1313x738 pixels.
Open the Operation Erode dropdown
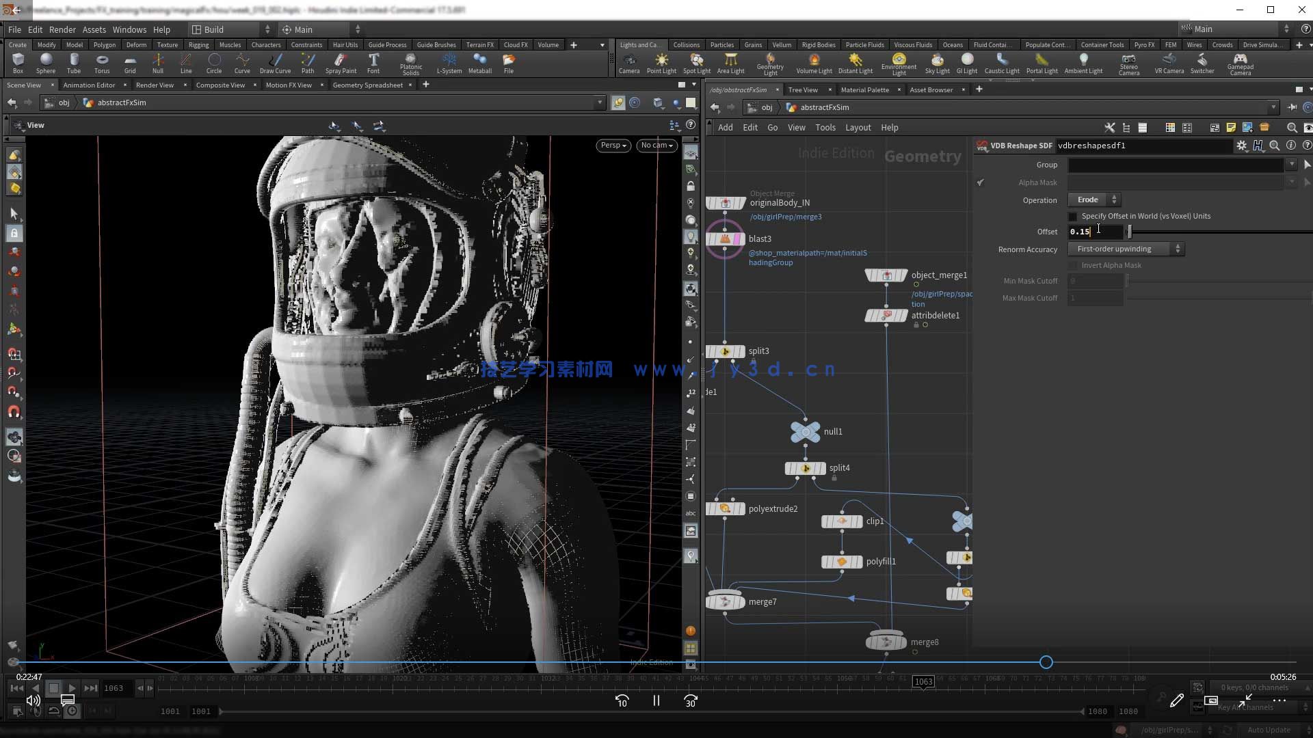click(x=1094, y=200)
